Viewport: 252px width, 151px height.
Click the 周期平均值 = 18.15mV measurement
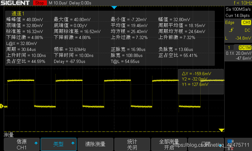coord(182,25)
